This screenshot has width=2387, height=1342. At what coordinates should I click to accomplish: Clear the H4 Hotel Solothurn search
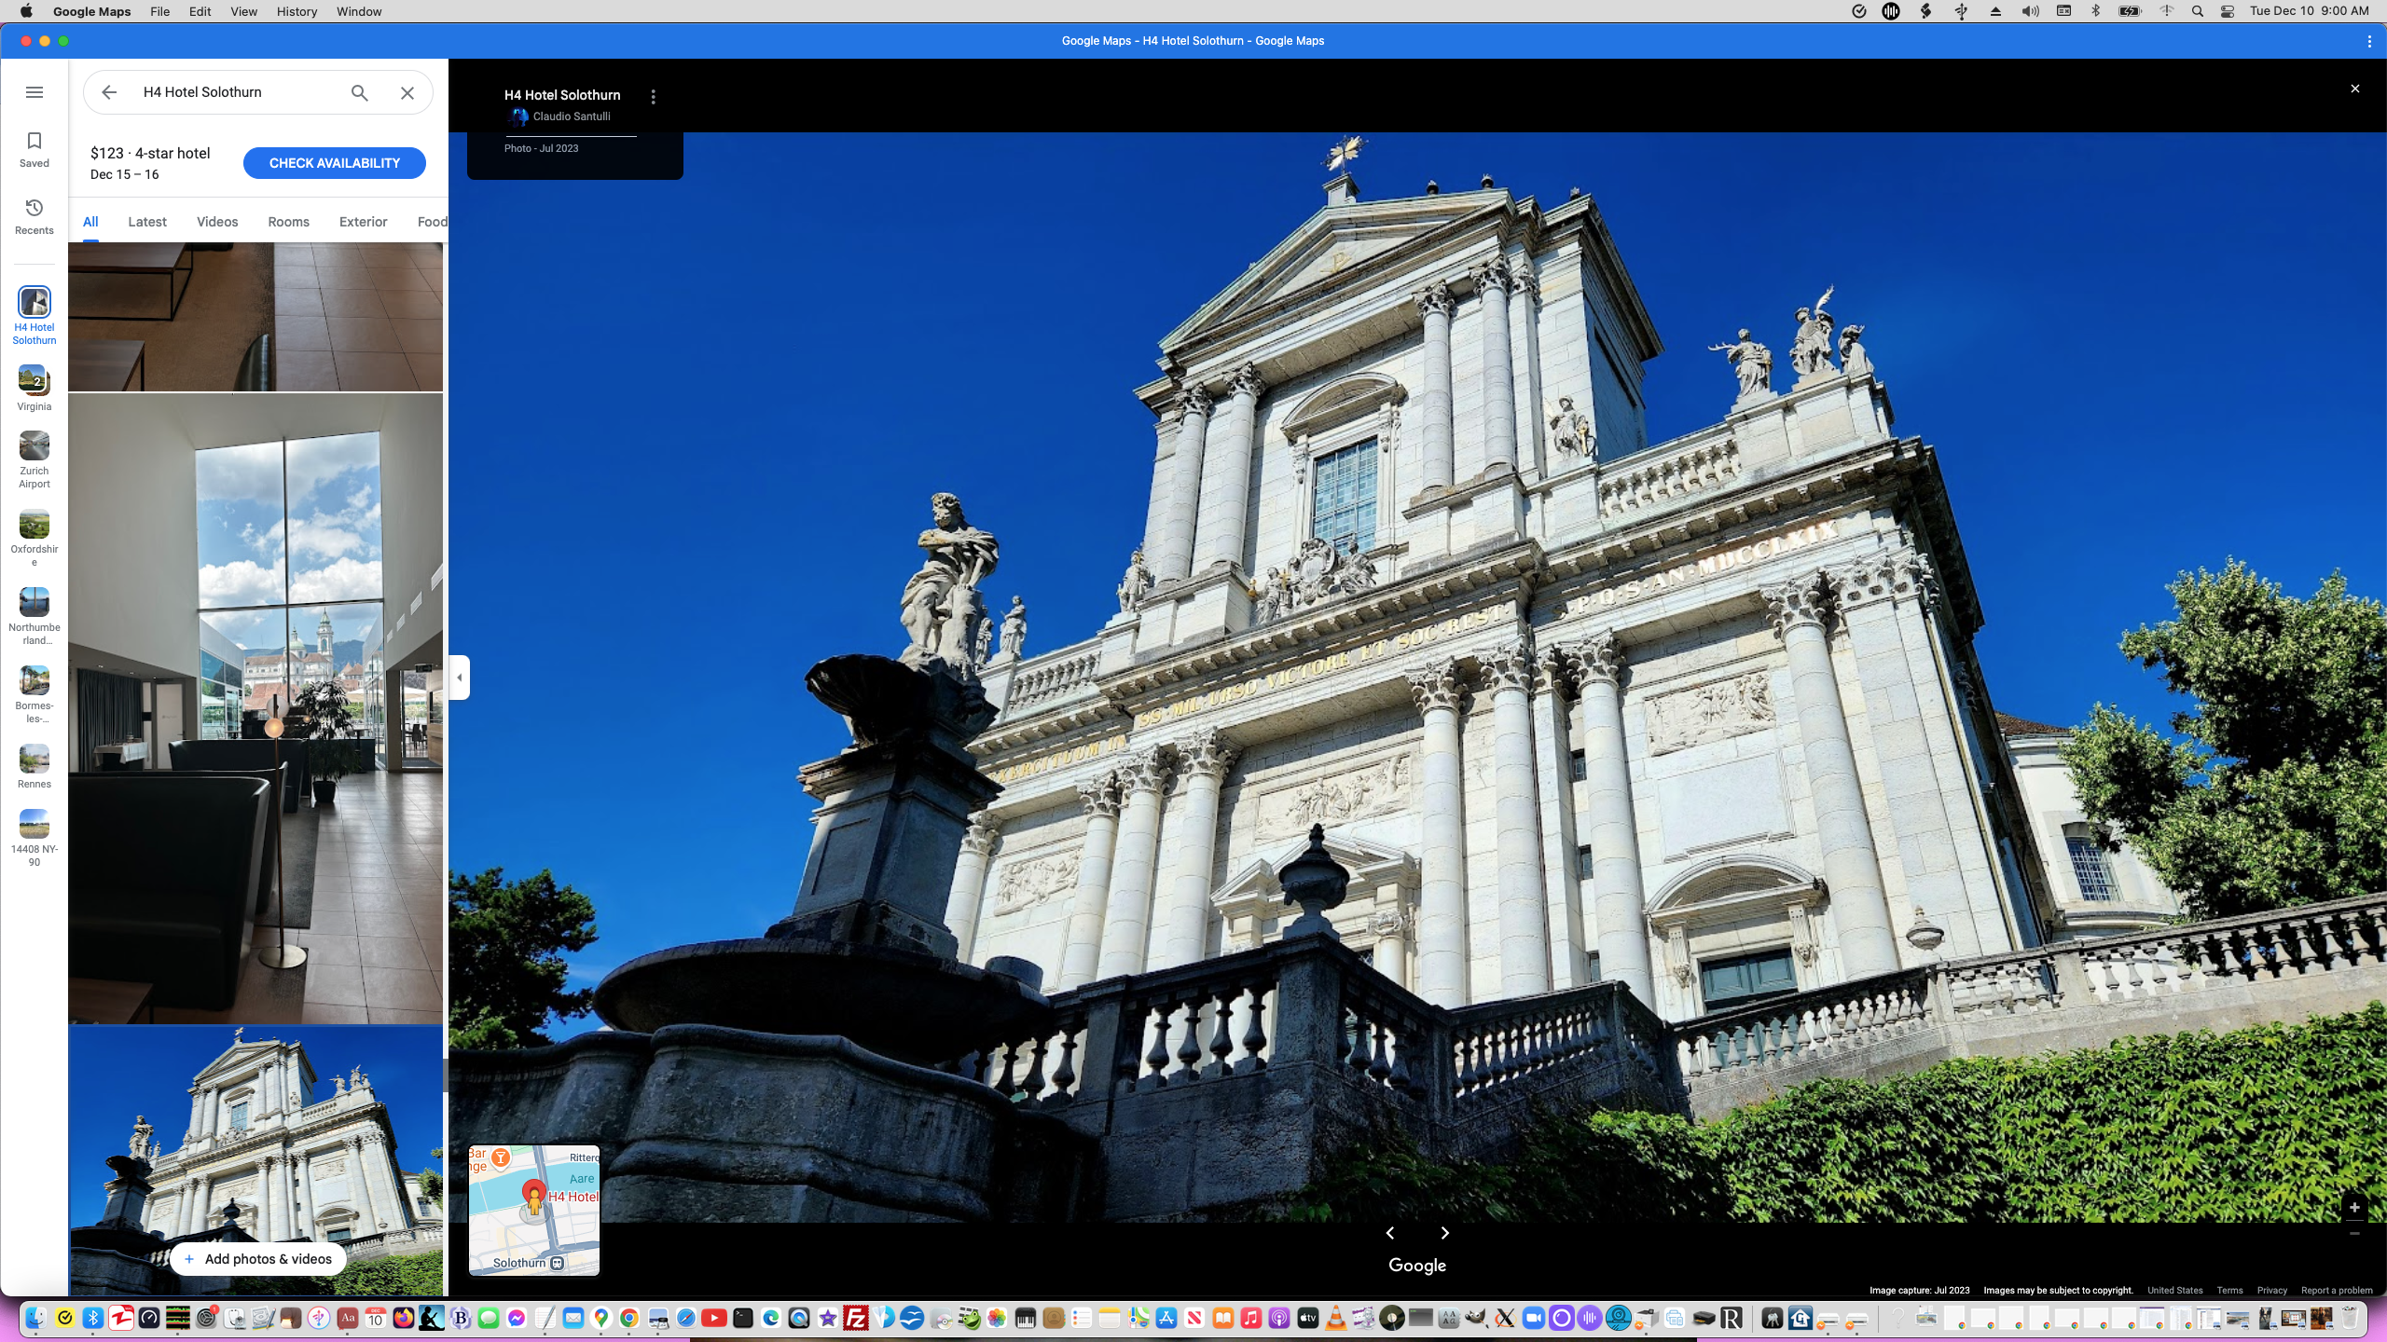pyautogui.click(x=407, y=92)
